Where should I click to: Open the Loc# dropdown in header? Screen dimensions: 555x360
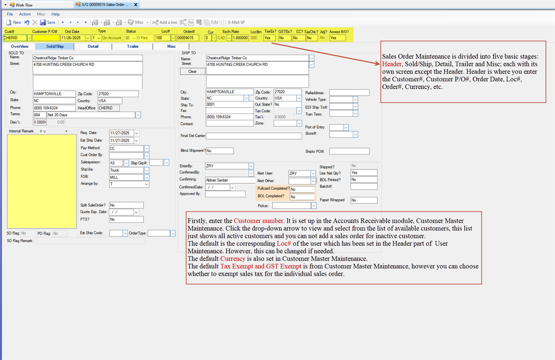[x=173, y=37]
